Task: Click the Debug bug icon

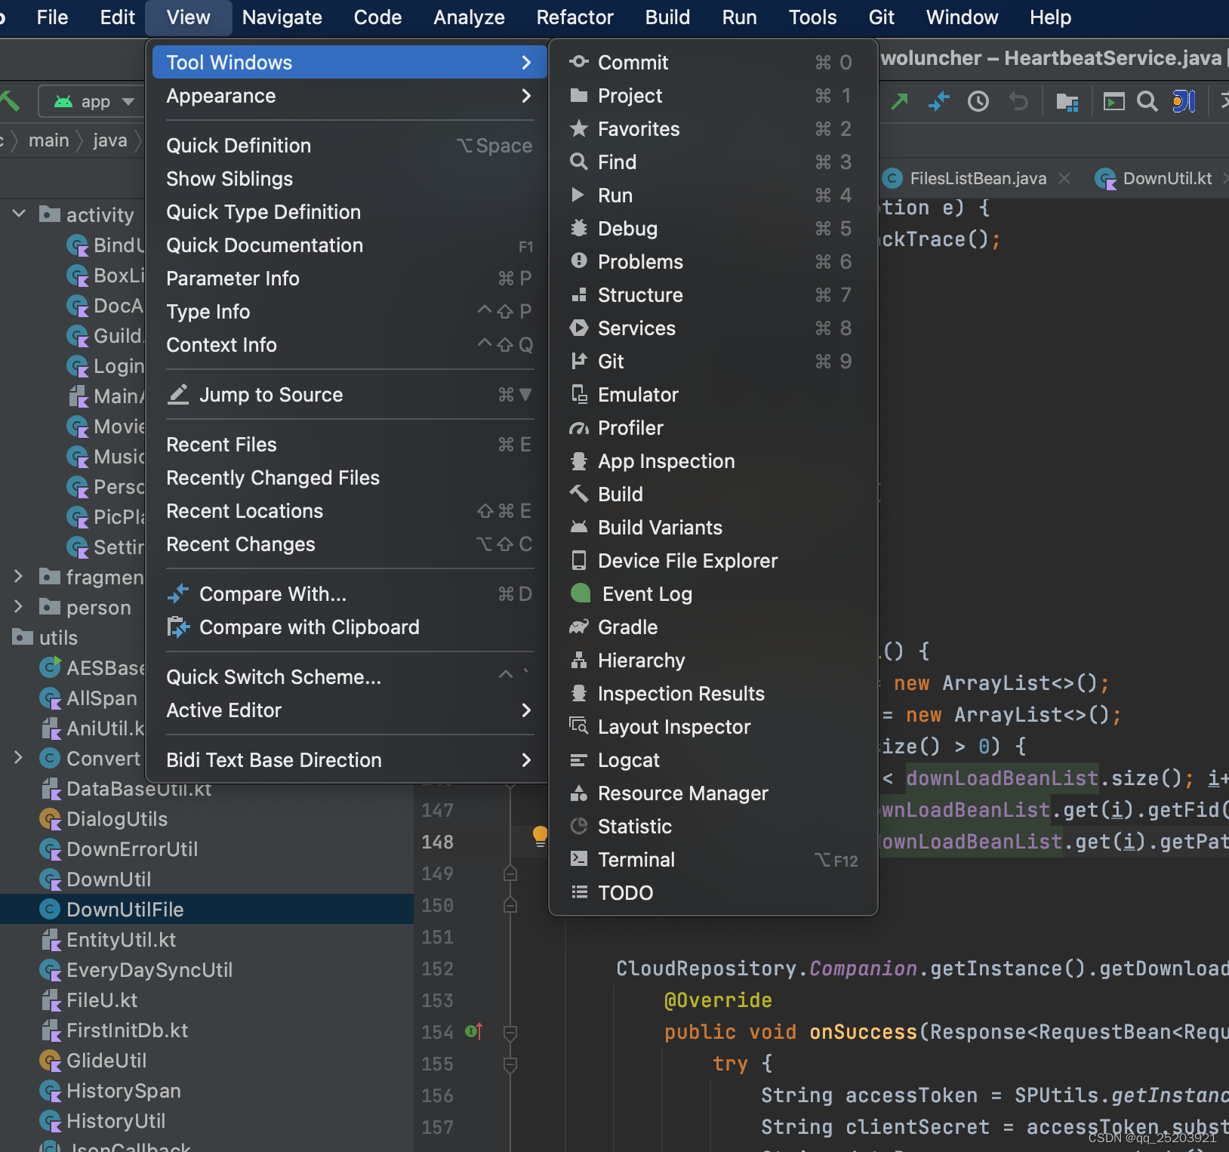Action: point(579,229)
